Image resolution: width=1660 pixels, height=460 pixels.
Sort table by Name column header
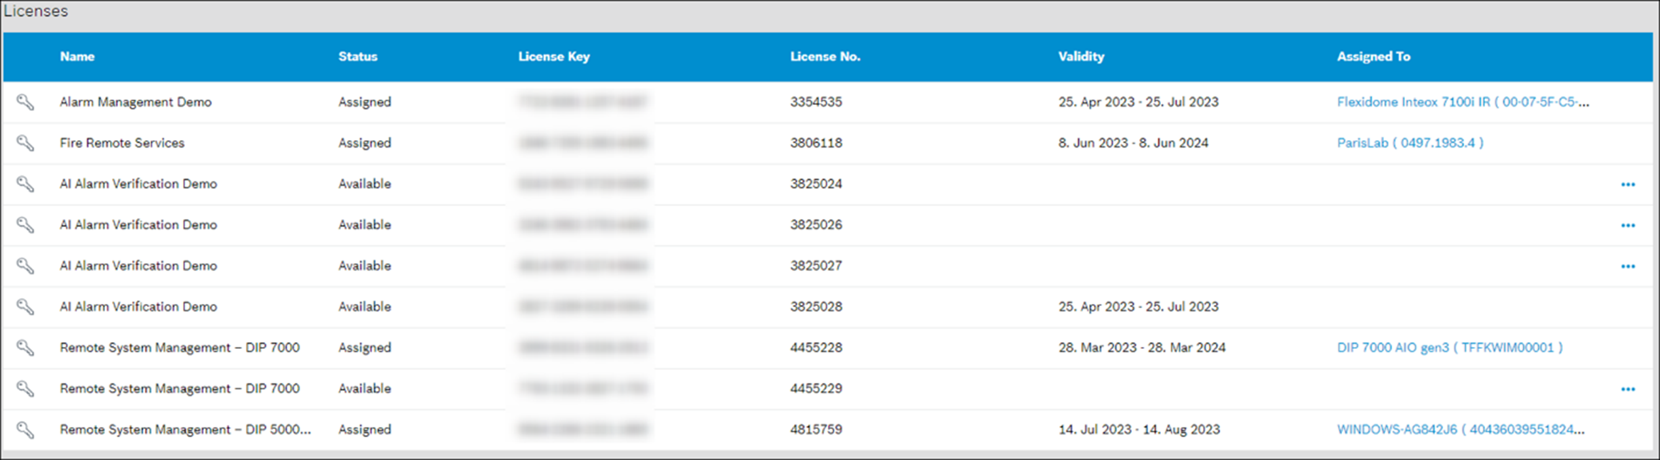77,57
